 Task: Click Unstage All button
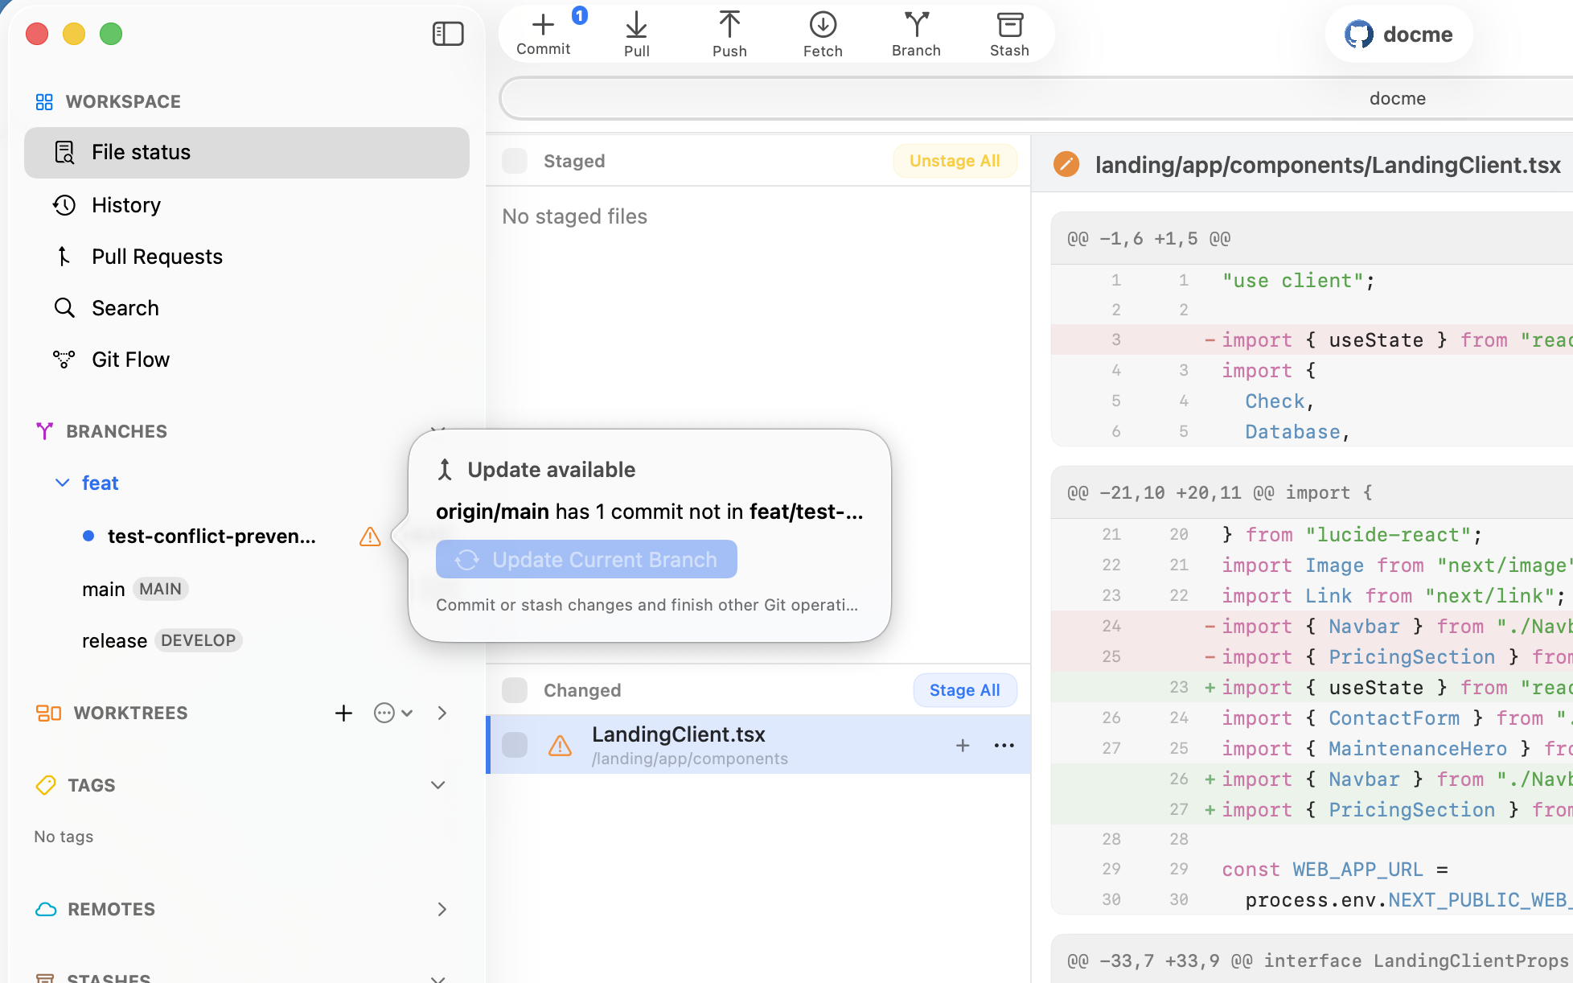(955, 161)
